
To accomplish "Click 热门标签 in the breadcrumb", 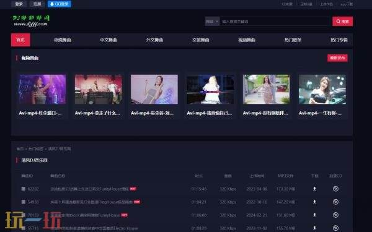I will (x=36, y=149).
